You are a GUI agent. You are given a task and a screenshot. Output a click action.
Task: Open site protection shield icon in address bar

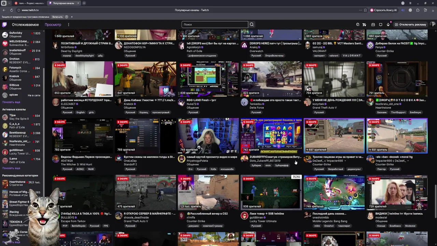coord(19,10)
